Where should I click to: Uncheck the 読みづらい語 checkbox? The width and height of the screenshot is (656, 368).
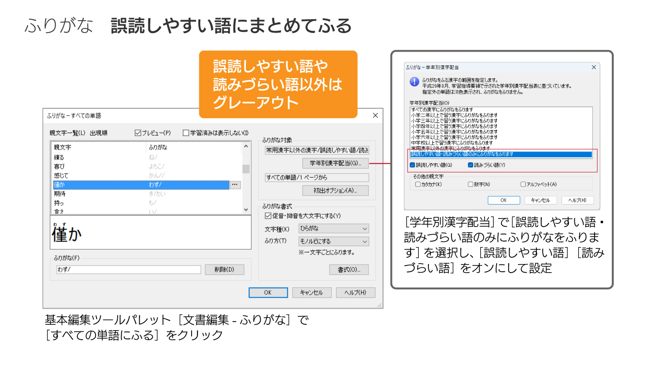pos(471,165)
